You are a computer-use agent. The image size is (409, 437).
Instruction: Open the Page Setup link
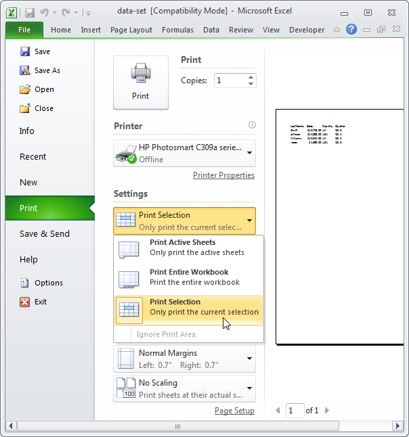coord(234,411)
